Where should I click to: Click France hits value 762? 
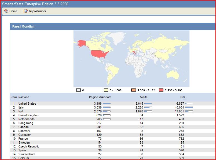181,139
